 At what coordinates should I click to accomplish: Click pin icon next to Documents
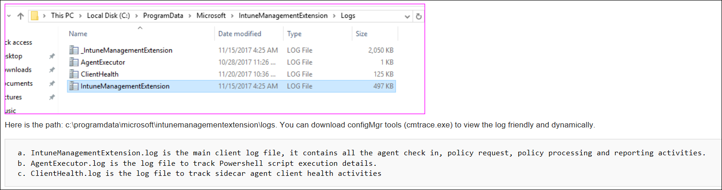click(52, 84)
